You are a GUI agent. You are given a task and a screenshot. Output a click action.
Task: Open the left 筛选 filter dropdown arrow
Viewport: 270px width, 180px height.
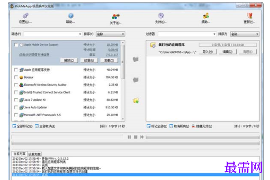80,34
